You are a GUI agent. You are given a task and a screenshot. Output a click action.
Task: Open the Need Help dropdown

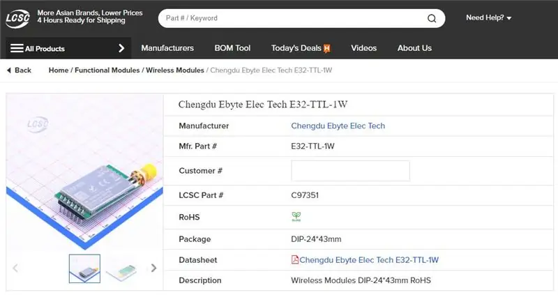pos(489,18)
